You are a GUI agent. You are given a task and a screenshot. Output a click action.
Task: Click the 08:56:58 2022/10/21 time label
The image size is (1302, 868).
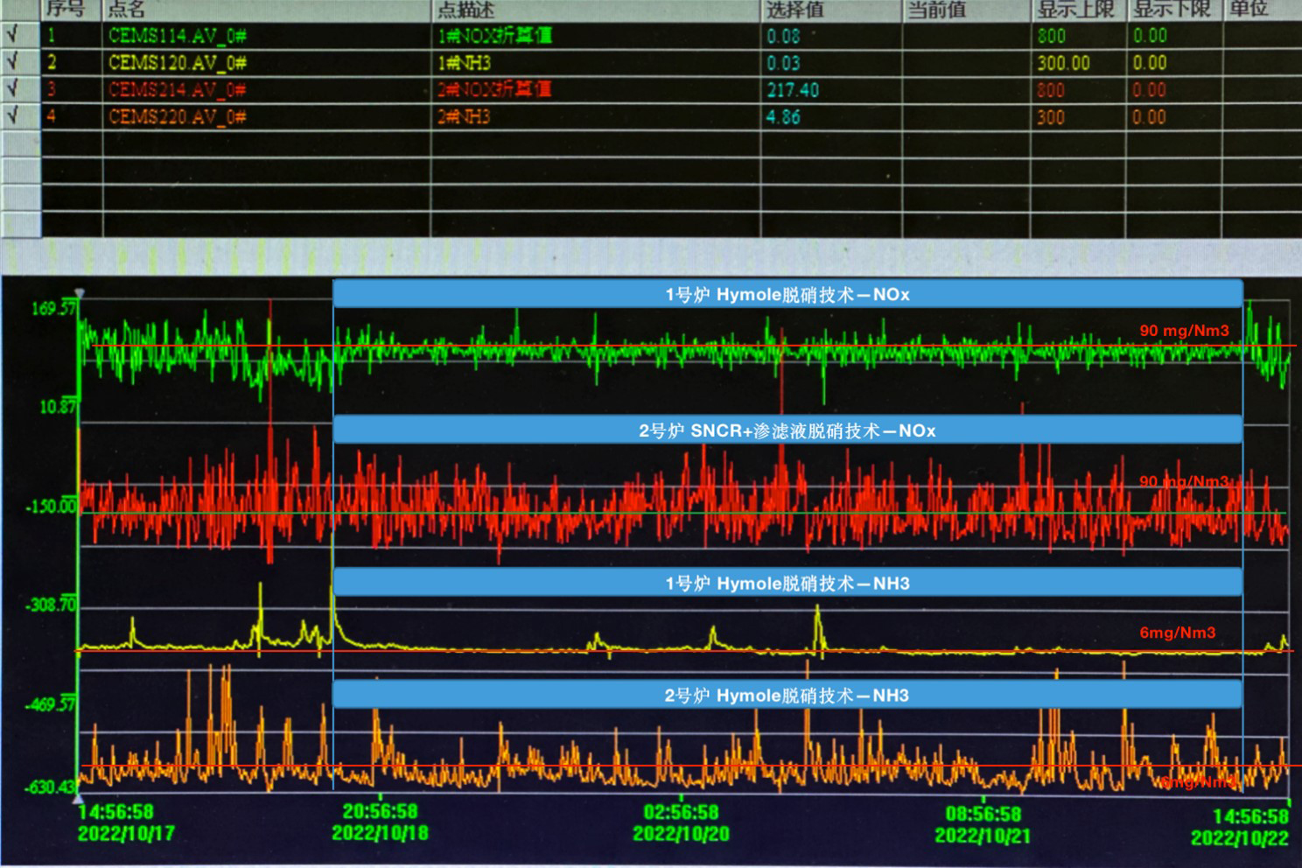tap(983, 825)
